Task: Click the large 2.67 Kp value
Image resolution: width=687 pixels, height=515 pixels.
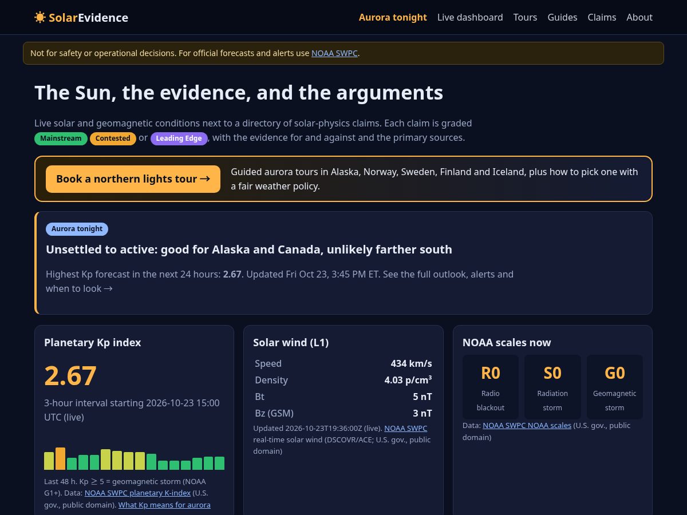Action: point(70,376)
